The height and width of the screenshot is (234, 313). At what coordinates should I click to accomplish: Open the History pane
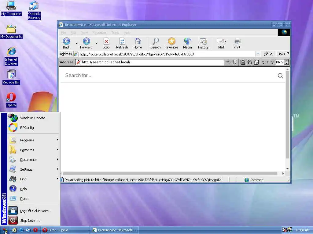203,43
